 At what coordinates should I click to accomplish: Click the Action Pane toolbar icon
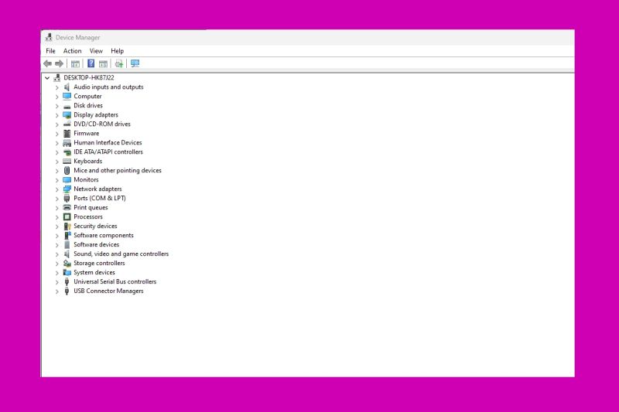[x=104, y=63]
